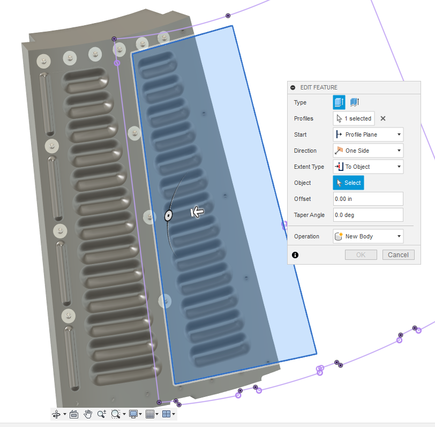Activate the Zoom tool
The image size is (435, 427).
[101, 414]
